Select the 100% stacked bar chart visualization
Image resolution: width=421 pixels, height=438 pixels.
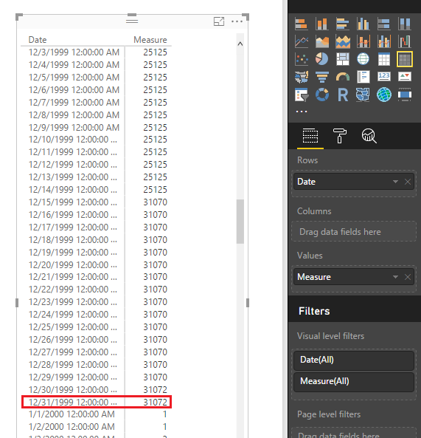click(383, 24)
